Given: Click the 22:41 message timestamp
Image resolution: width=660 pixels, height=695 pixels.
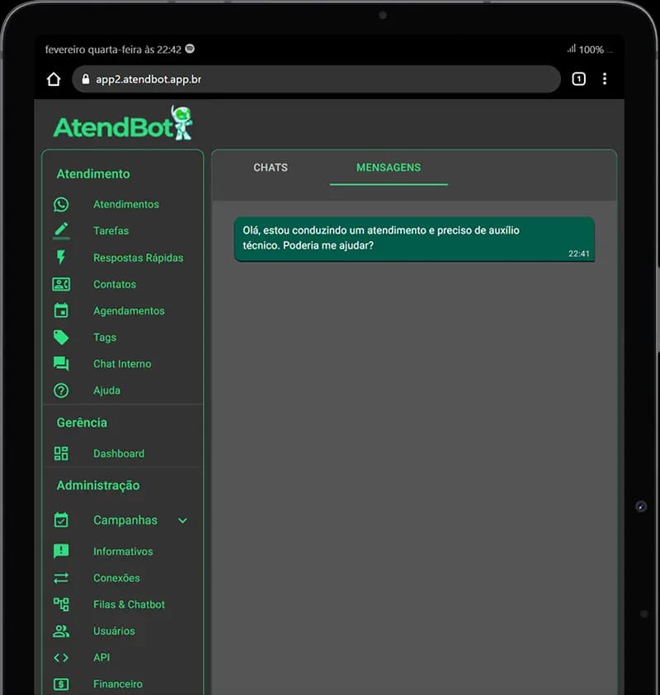Looking at the screenshot, I should pyautogui.click(x=579, y=254).
